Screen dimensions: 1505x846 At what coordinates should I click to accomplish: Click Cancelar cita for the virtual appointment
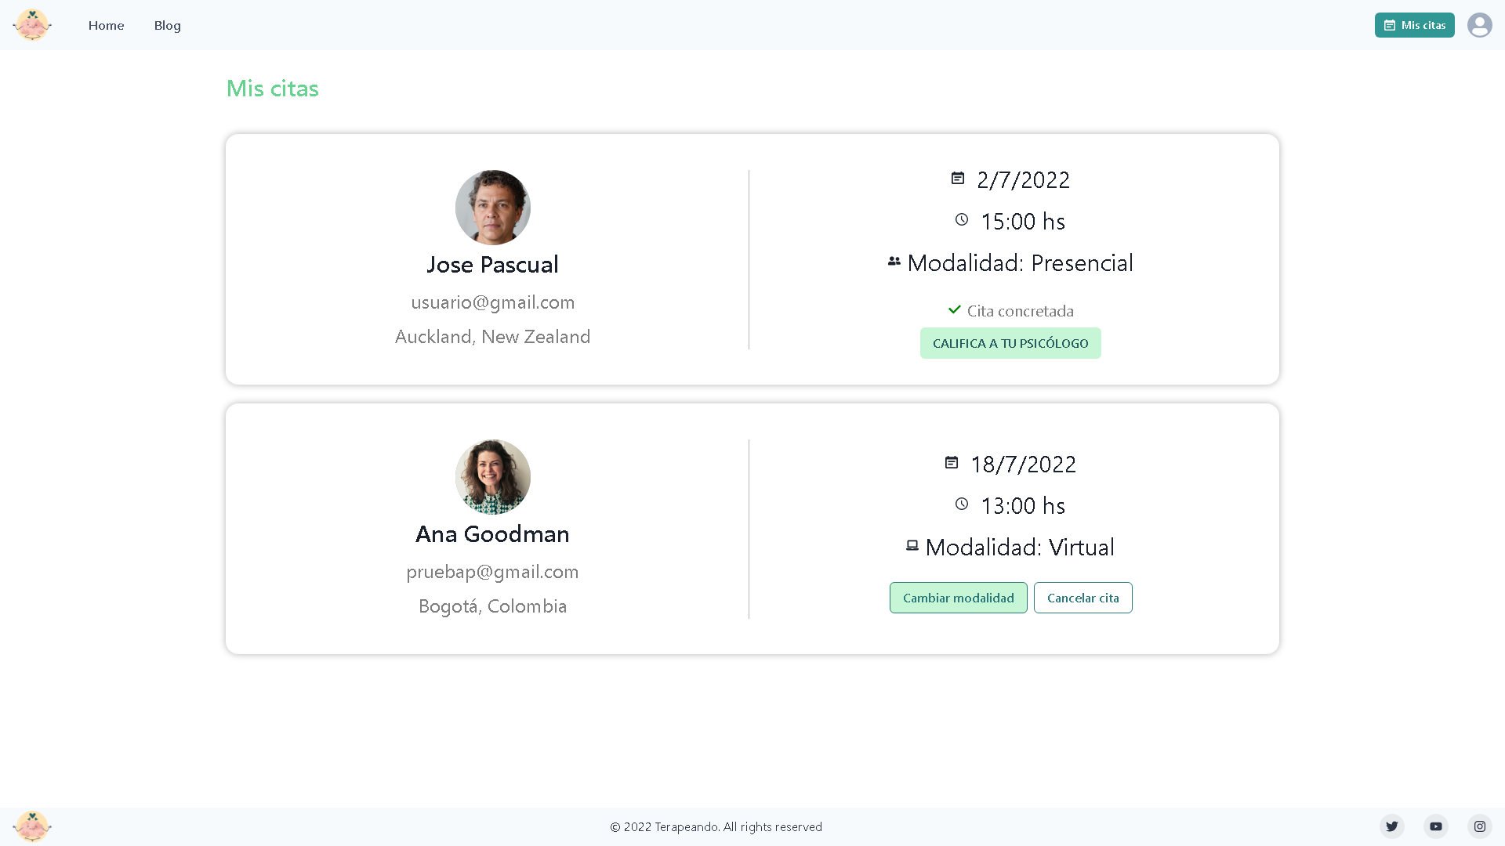pyautogui.click(x=1083, y=597)
